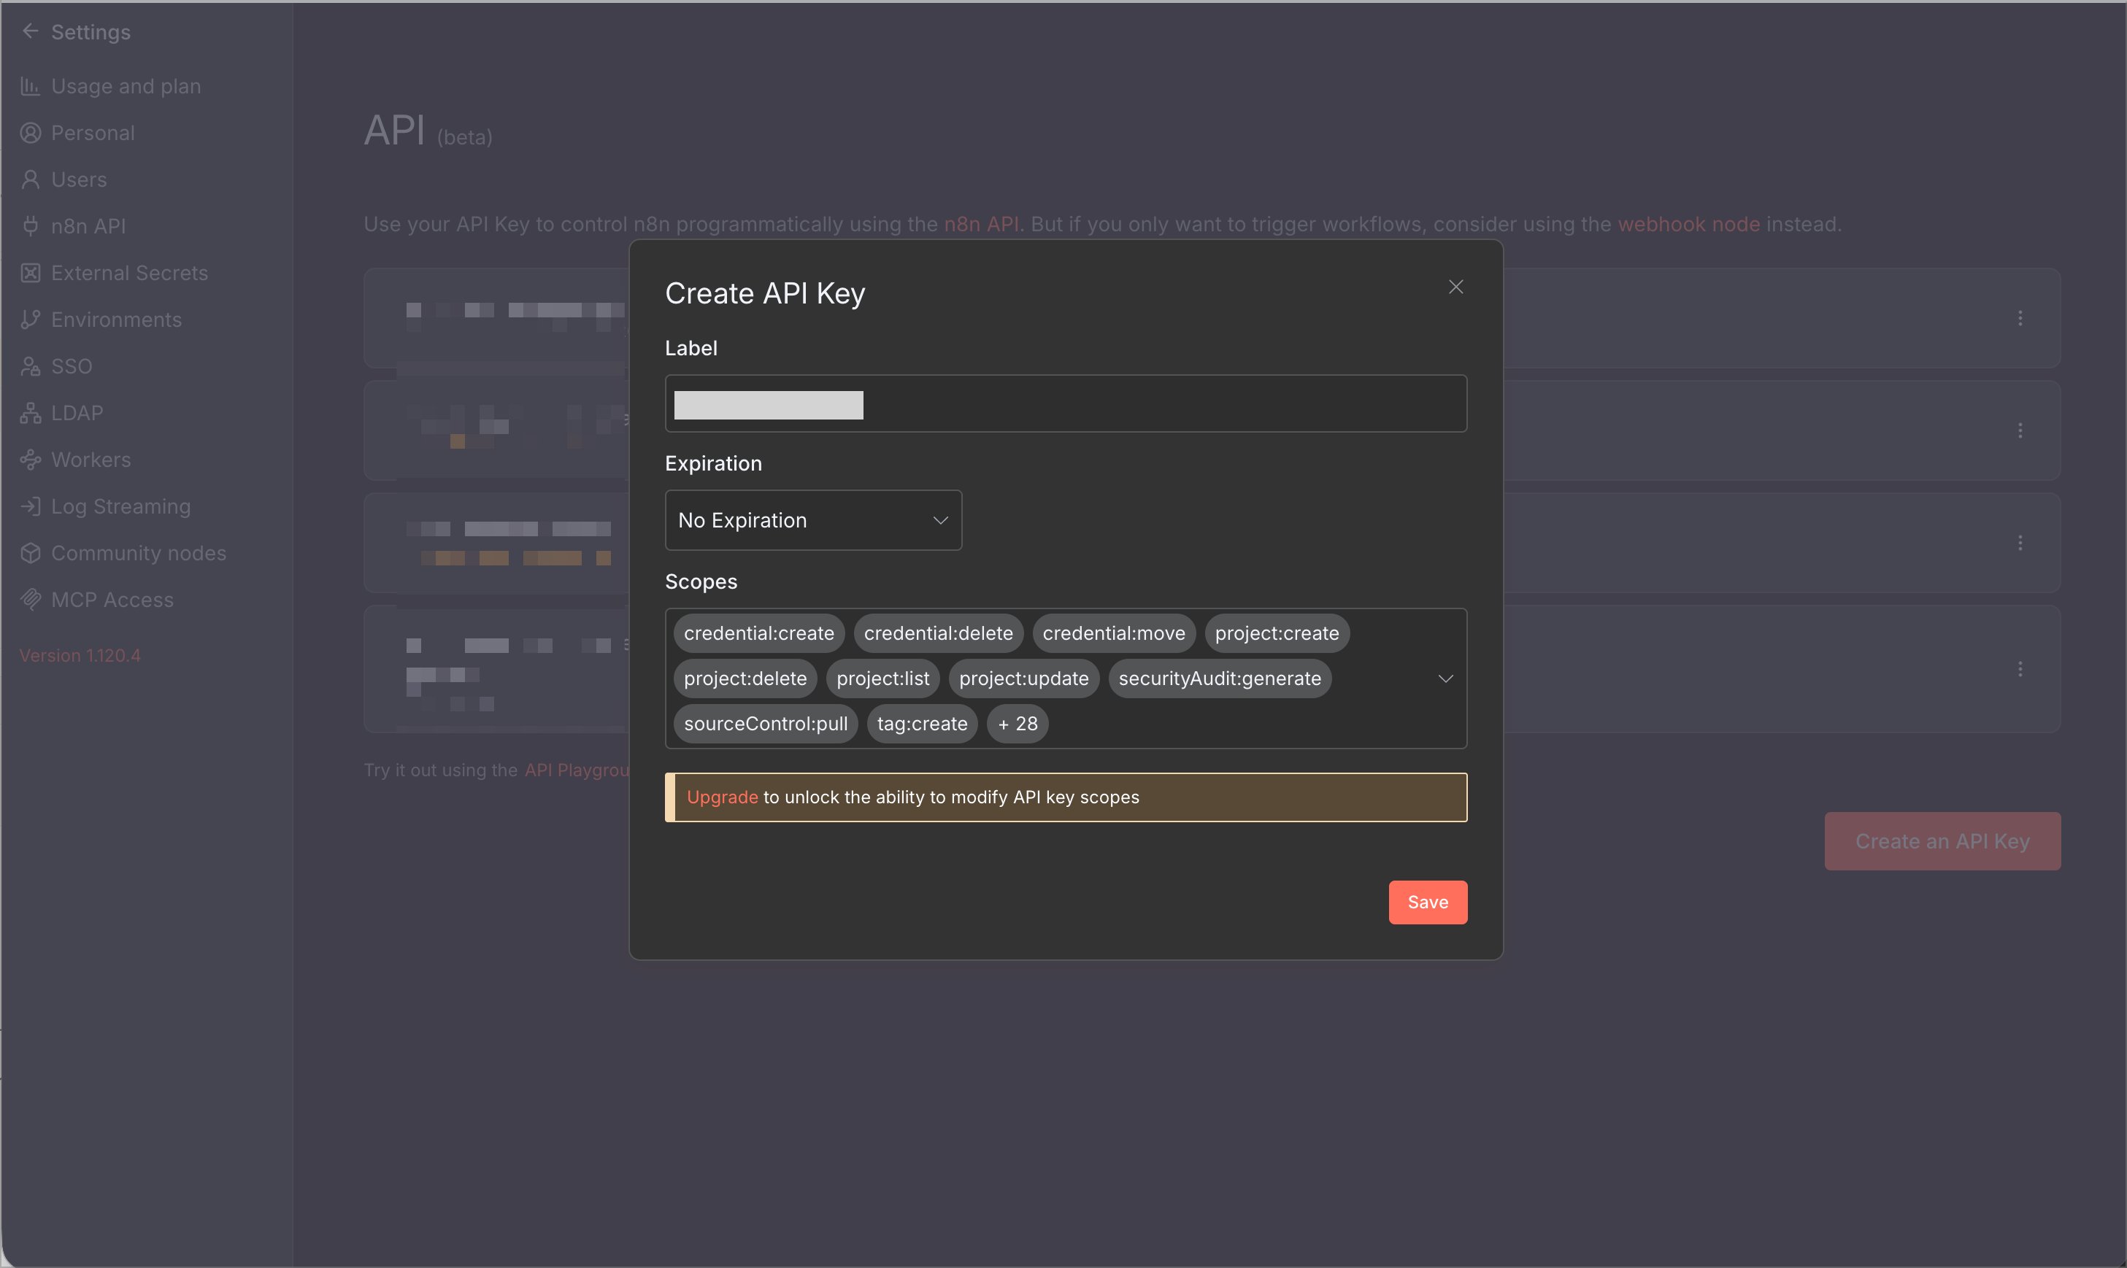Image resolution: width=2127 pixels, height=1268 pixels.
Task: Click the credential:move scope tag
Action: pyautogui.click(x=1113, y=633)
